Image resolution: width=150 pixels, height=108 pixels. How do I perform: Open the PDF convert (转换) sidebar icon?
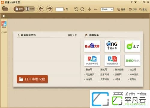4,25
